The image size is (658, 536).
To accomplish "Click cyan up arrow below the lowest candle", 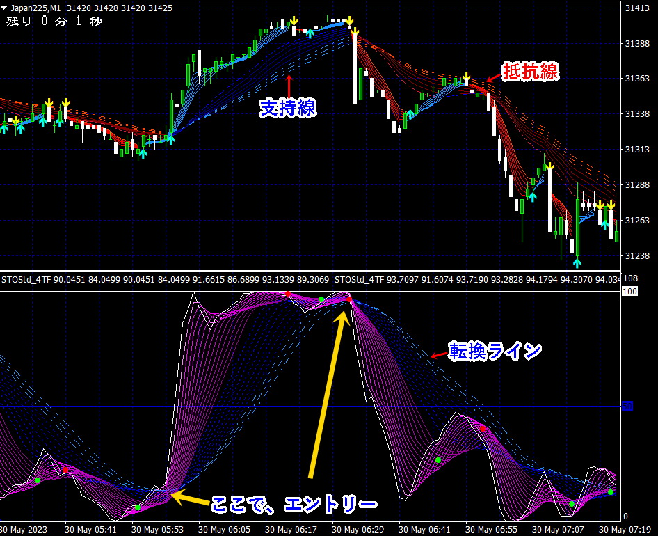I will [x=577, y=262].
